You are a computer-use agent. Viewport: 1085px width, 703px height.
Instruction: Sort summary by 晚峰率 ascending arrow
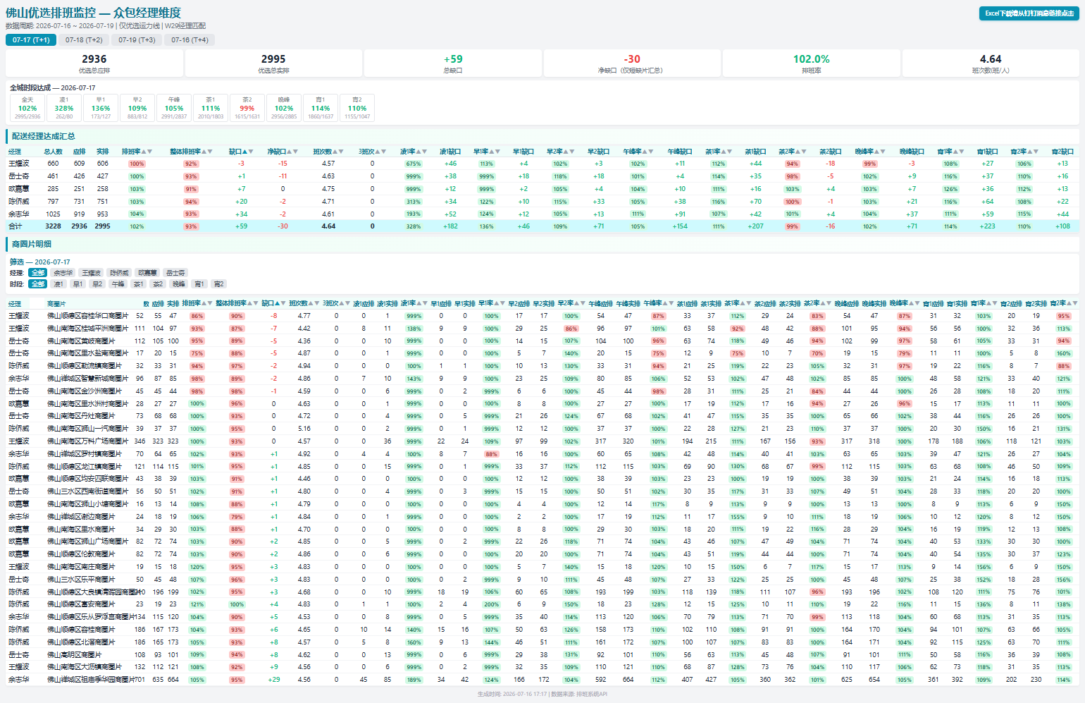(x=877, y=152)
